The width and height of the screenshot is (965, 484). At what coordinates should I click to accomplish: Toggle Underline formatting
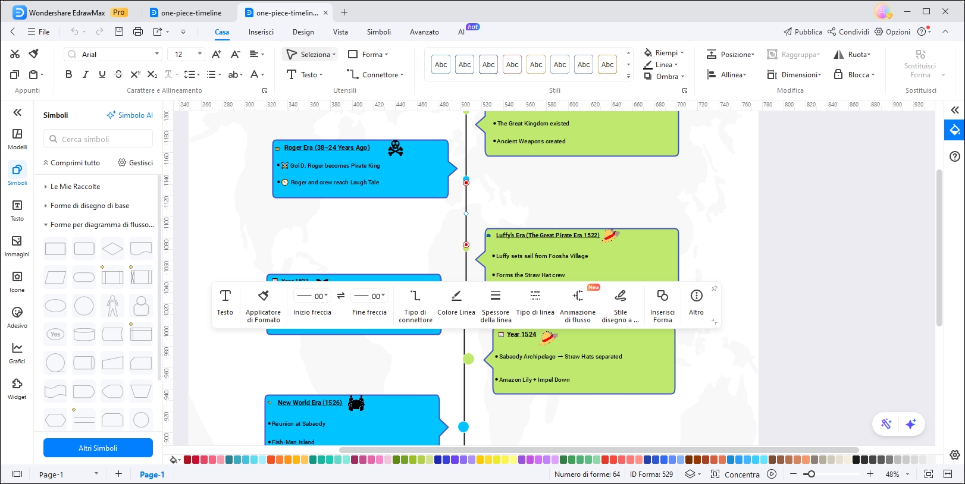(x=102, y=74)
